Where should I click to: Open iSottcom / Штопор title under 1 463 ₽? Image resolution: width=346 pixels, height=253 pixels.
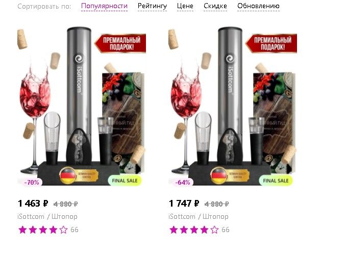click(x=47, y=217)
